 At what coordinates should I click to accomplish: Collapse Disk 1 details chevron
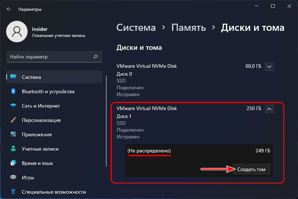269,109
